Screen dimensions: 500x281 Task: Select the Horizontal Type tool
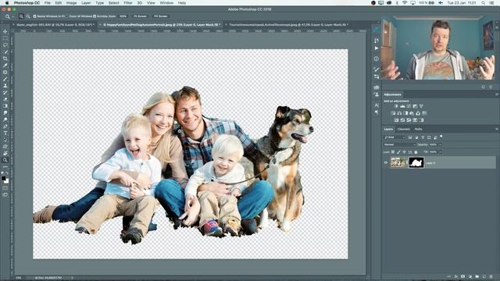(x=5, y=133)
